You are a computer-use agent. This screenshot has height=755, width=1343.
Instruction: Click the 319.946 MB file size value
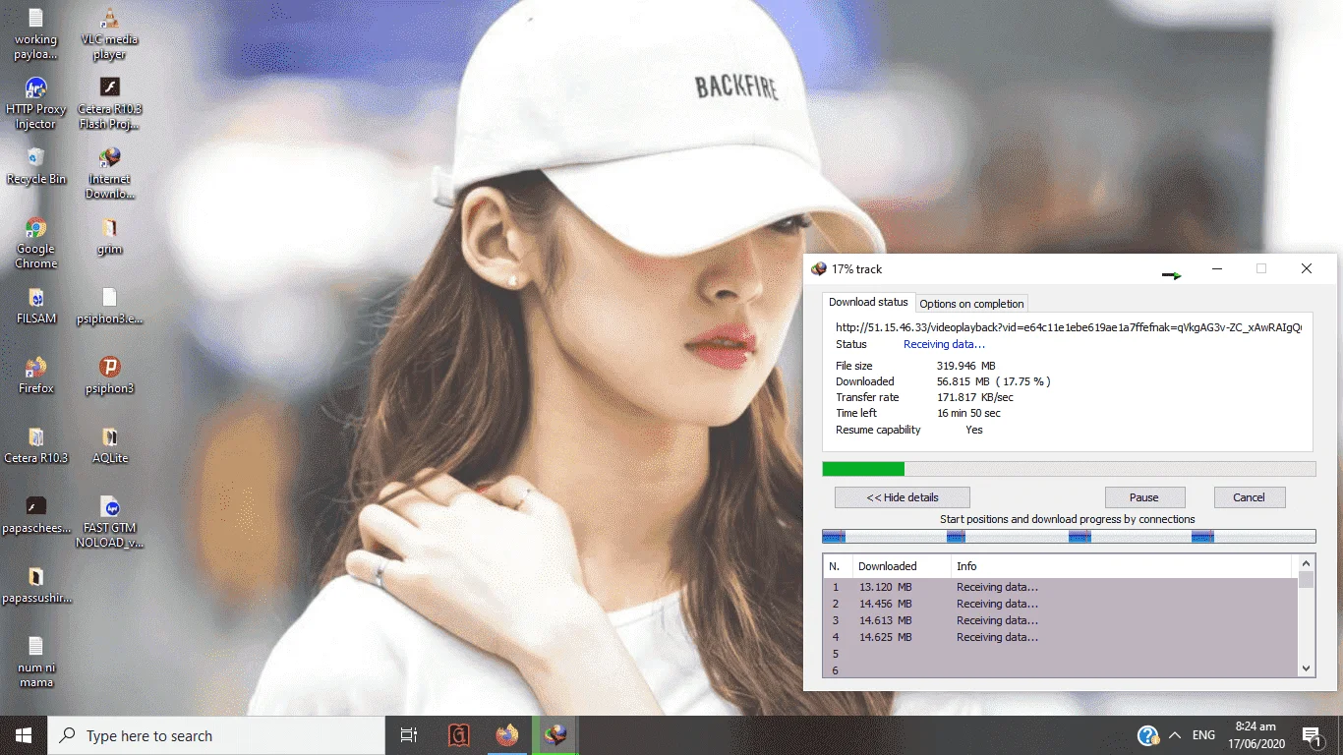tap(966, 366)
